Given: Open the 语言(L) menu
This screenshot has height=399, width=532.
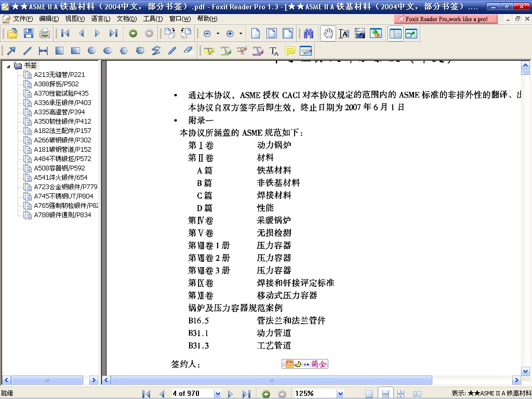Looking at the screenshot, I should 101,19.
